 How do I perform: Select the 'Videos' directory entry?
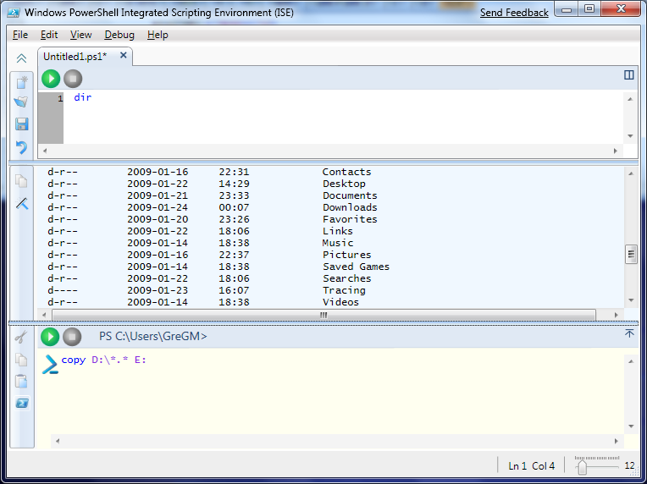(340, 302)
